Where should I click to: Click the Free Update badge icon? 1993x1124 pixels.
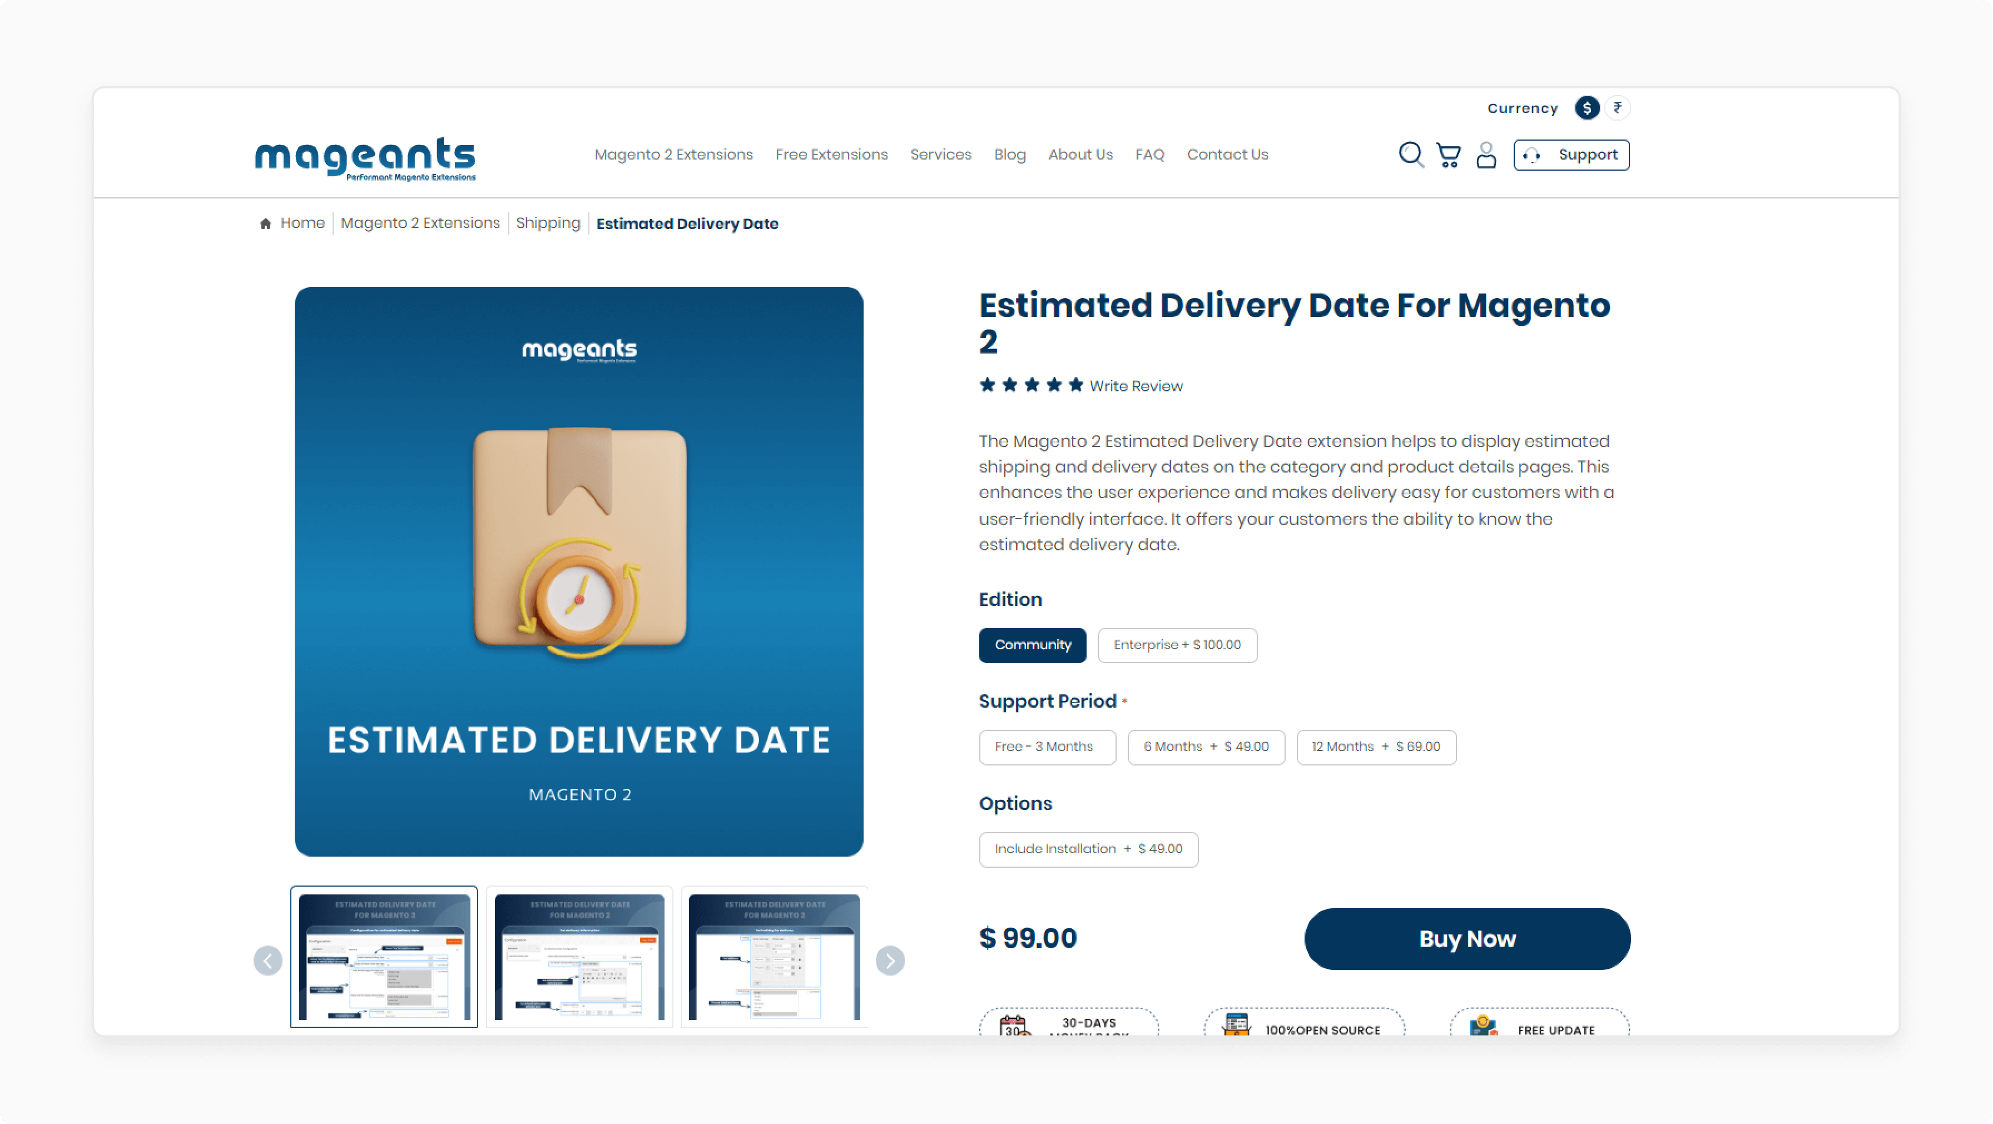(1483, 1025)
